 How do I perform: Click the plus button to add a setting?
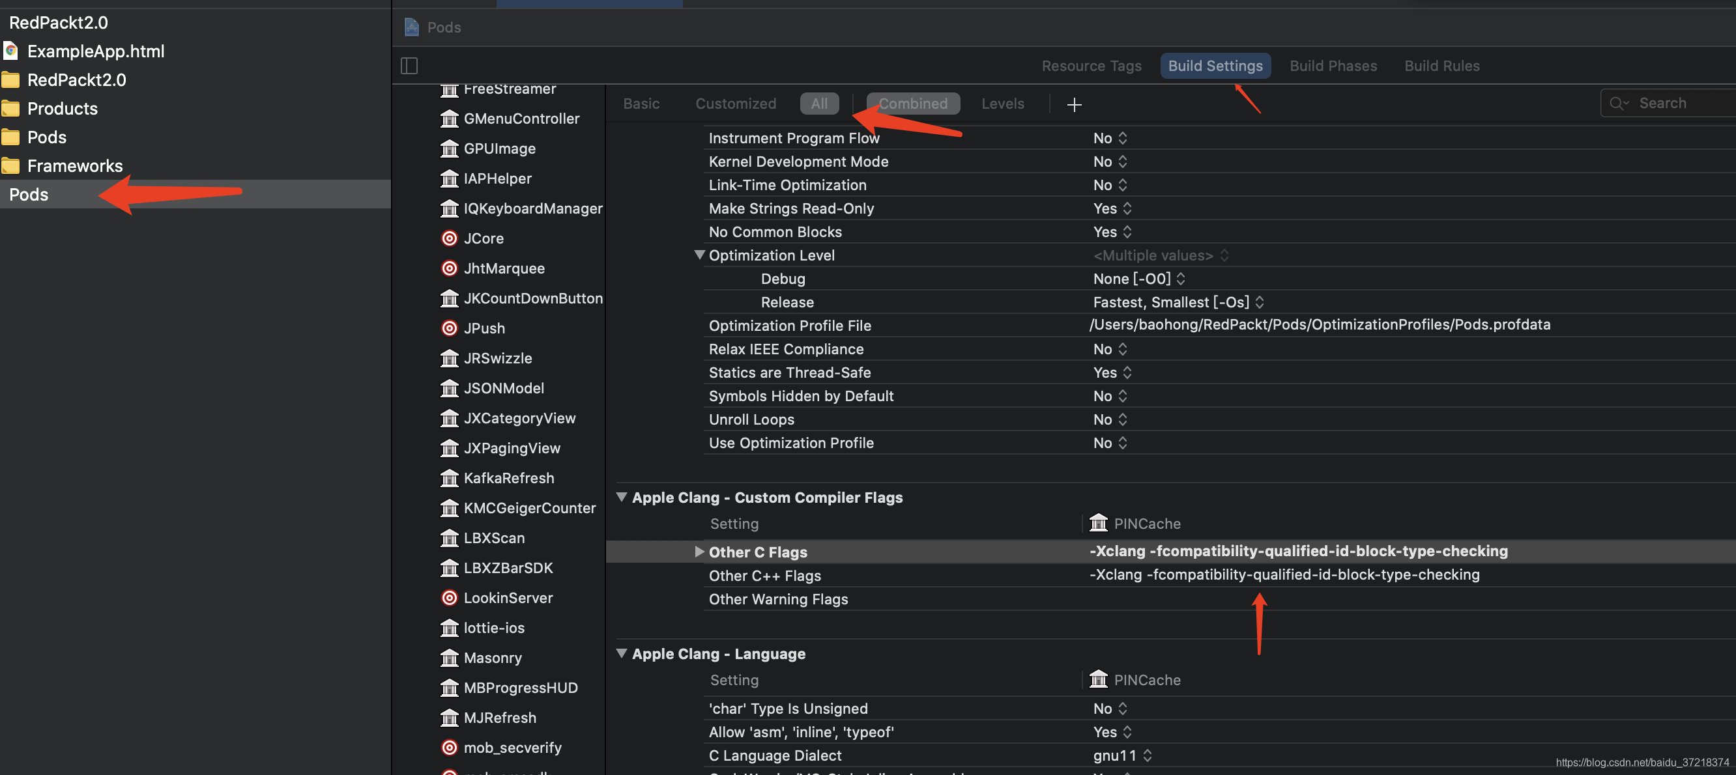[x=1073, y=104]
